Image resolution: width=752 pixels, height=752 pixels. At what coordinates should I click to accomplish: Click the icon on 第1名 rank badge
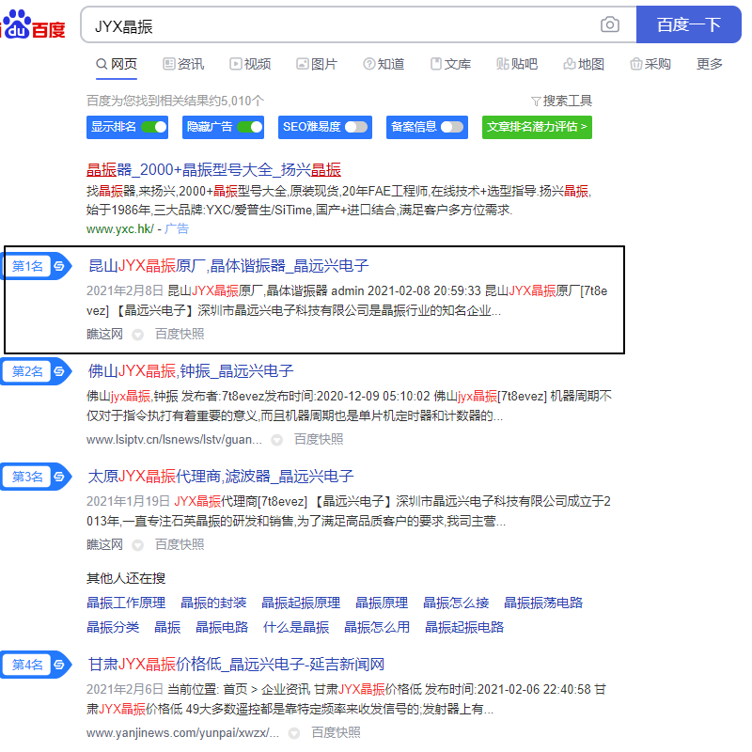(59, 266)
